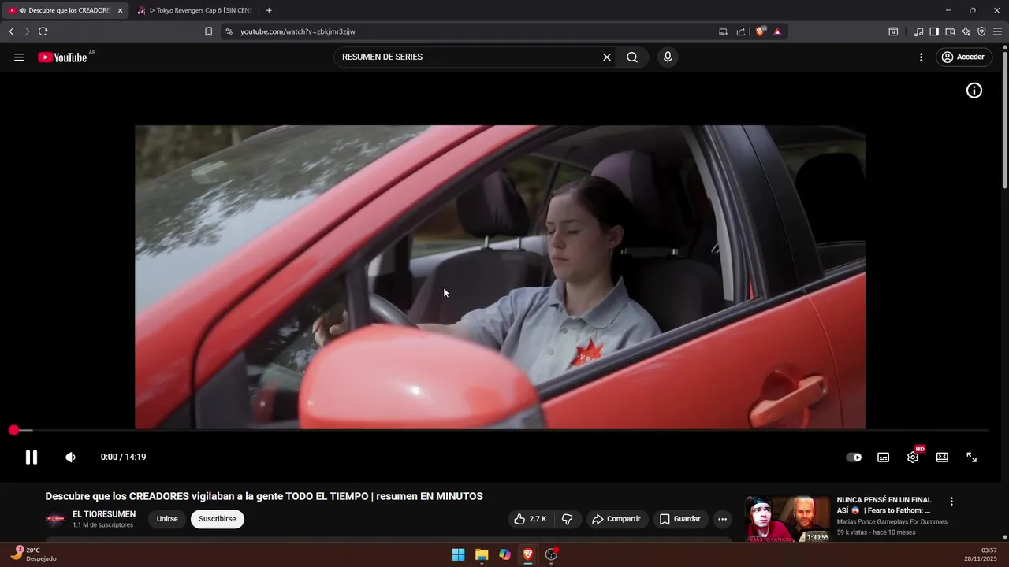This screenshot has height=567, width=1009.
Task: Open the Brave Wallet icon
Action: click(950, 31)
